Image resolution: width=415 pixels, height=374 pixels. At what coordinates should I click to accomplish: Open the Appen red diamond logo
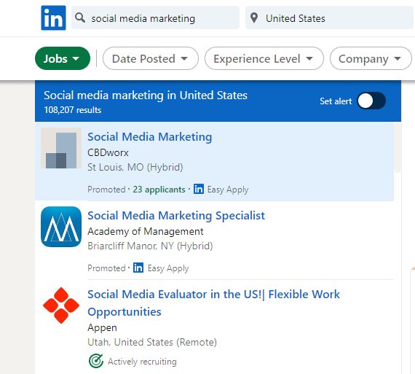click(x=61, y=305)
